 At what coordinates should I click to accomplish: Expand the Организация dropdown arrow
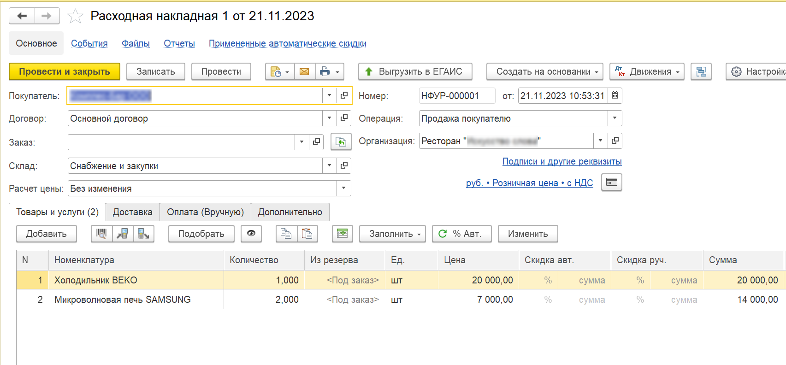[600, 141]
